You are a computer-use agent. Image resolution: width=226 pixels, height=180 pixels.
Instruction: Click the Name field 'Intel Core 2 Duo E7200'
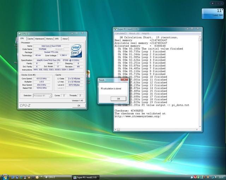(x=51, y=46)
